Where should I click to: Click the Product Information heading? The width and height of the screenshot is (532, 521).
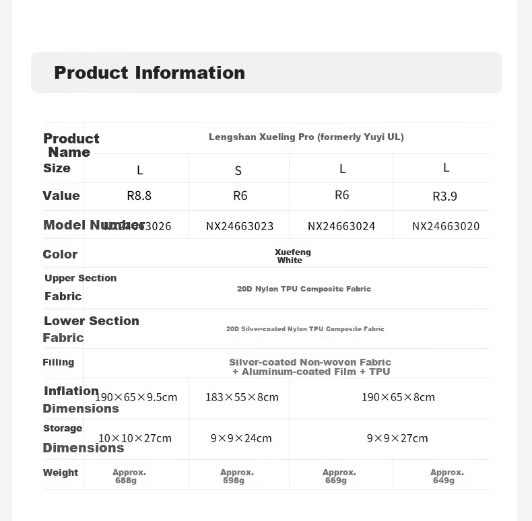pos(149,73)
